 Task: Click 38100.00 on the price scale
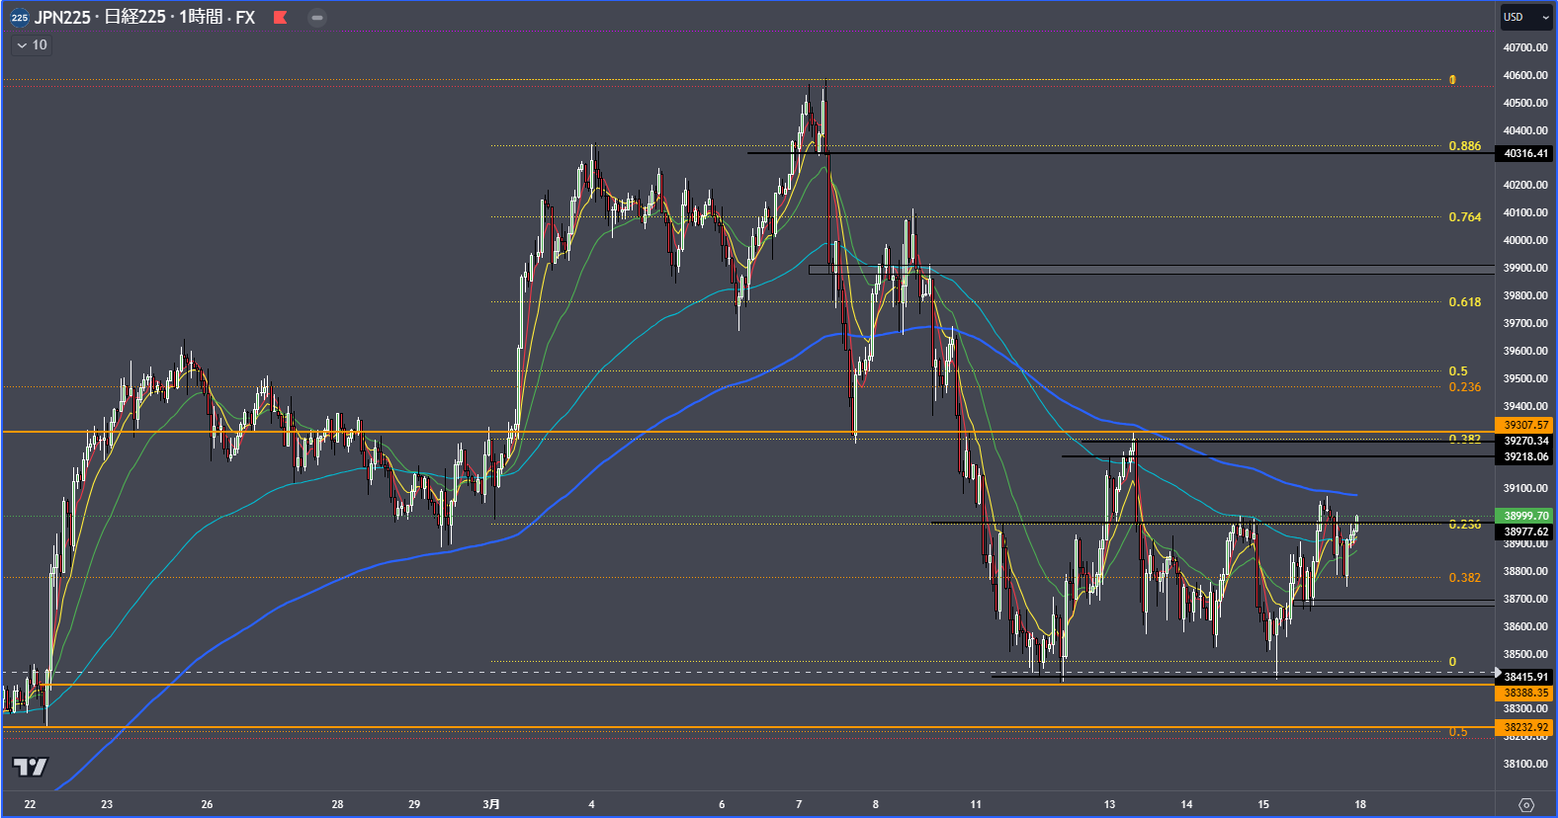click(x=1525, y=764)
